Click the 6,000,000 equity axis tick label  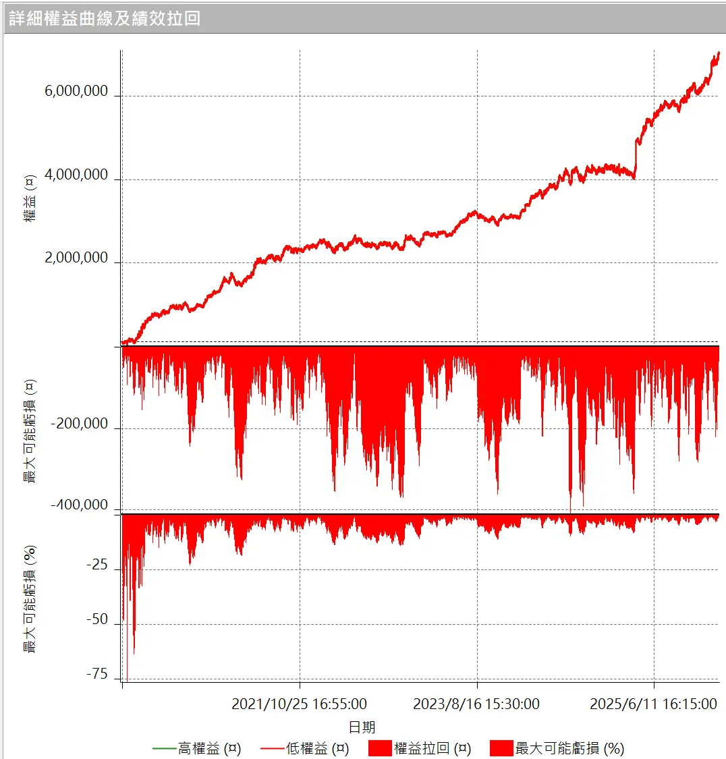[76, 92]
